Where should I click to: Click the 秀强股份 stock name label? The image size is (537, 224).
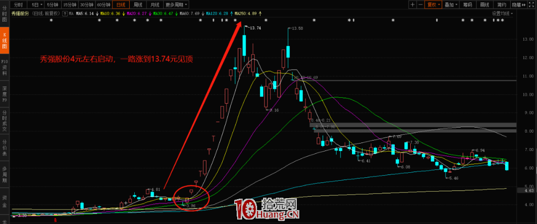21,14
